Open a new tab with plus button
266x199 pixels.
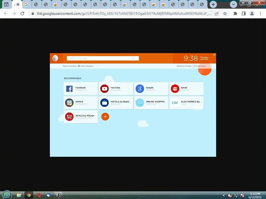coord(213,4)
